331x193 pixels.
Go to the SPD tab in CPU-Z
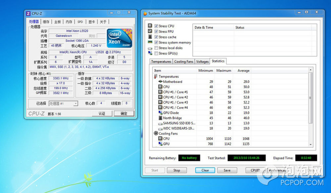80,22
